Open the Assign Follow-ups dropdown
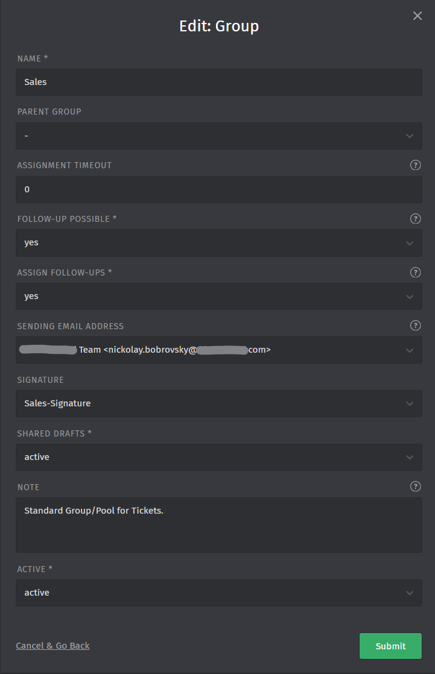The image size is (435, 674). click(218, 297)
